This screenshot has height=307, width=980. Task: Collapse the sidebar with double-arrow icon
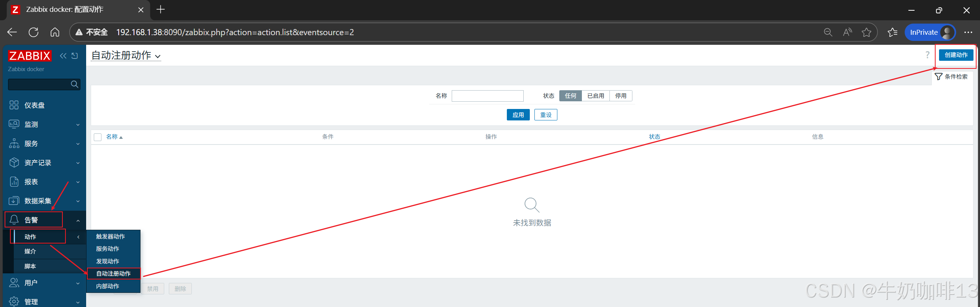coord(63,56)
